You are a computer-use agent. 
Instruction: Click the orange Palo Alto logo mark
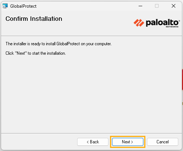click(x=139, y=23)
